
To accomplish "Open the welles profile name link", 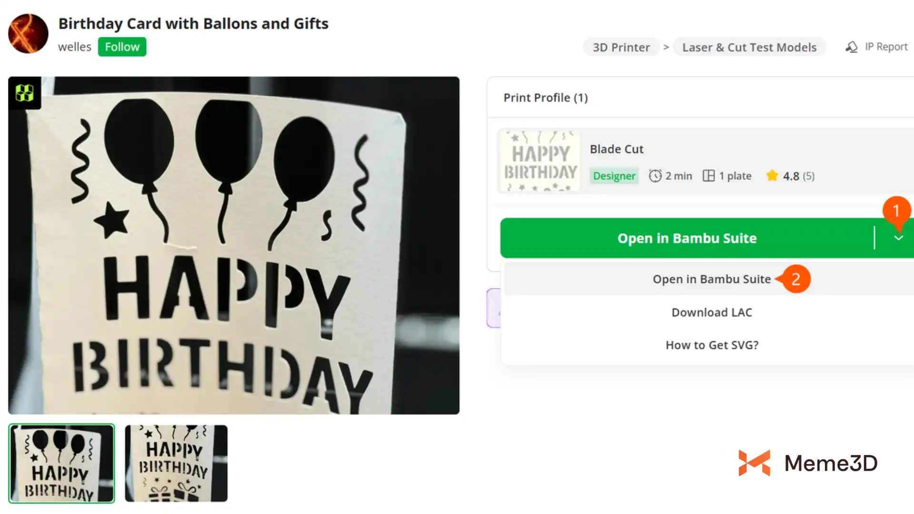I will [x=74, y=47].
